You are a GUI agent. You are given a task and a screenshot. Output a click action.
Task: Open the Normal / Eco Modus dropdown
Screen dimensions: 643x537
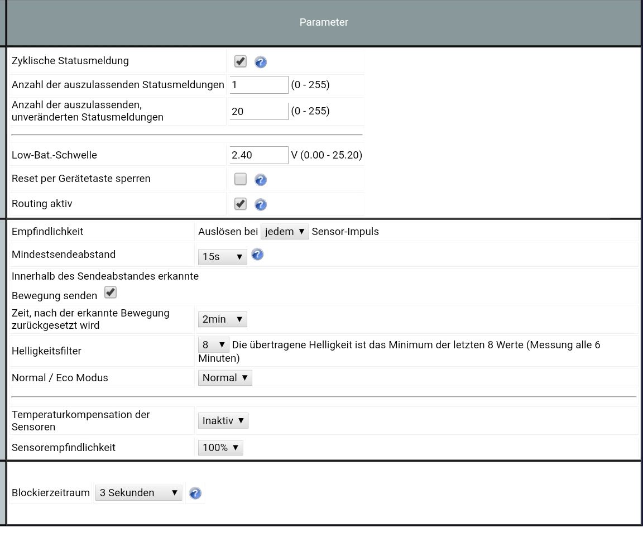225,377
